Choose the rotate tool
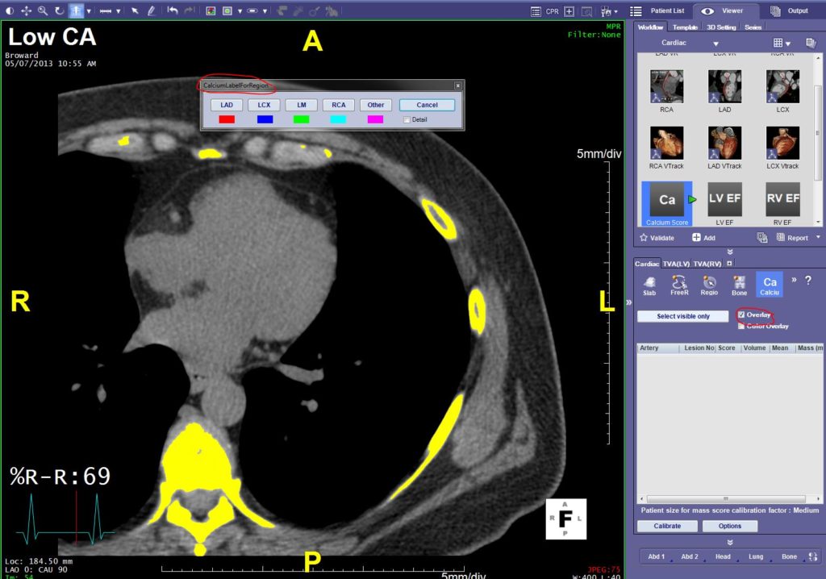This screenshot has width=826, height=579. coord(59,10)
